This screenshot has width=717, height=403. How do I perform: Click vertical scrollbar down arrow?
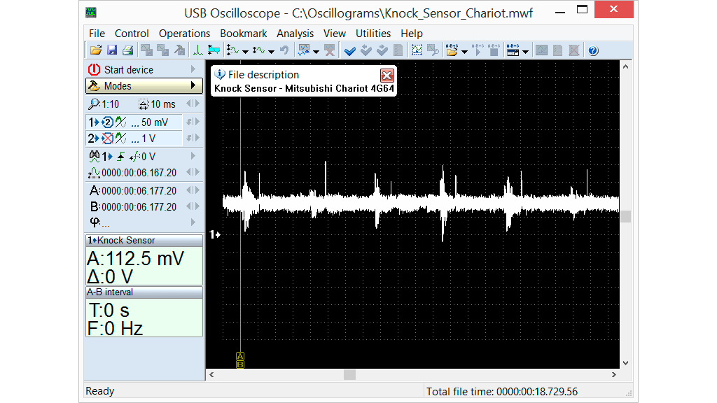point(625,363)
